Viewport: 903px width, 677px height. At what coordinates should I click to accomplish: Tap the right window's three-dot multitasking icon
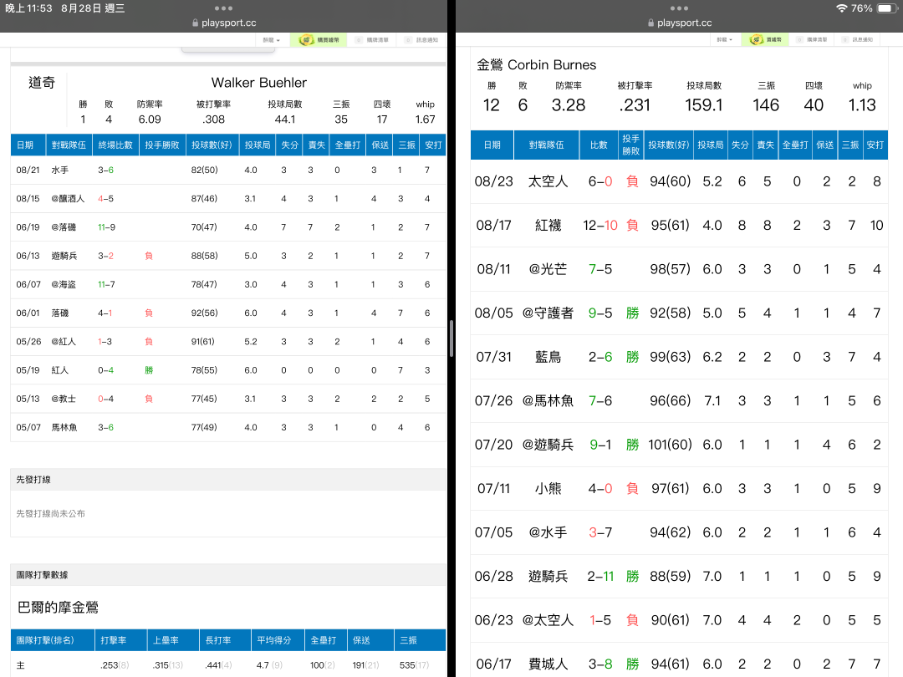(x=679, y=8)
